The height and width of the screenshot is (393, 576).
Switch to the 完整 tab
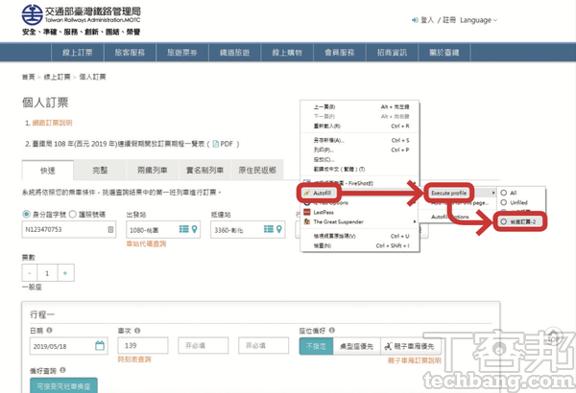click(x=100, y=170)
